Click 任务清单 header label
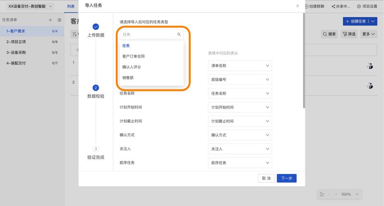Image resolution: width=384 pixels, height=206 pixels. [9, 20]
